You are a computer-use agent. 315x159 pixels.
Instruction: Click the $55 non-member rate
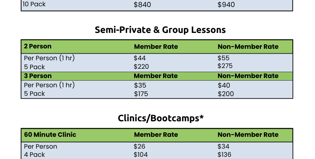[223, 58]
